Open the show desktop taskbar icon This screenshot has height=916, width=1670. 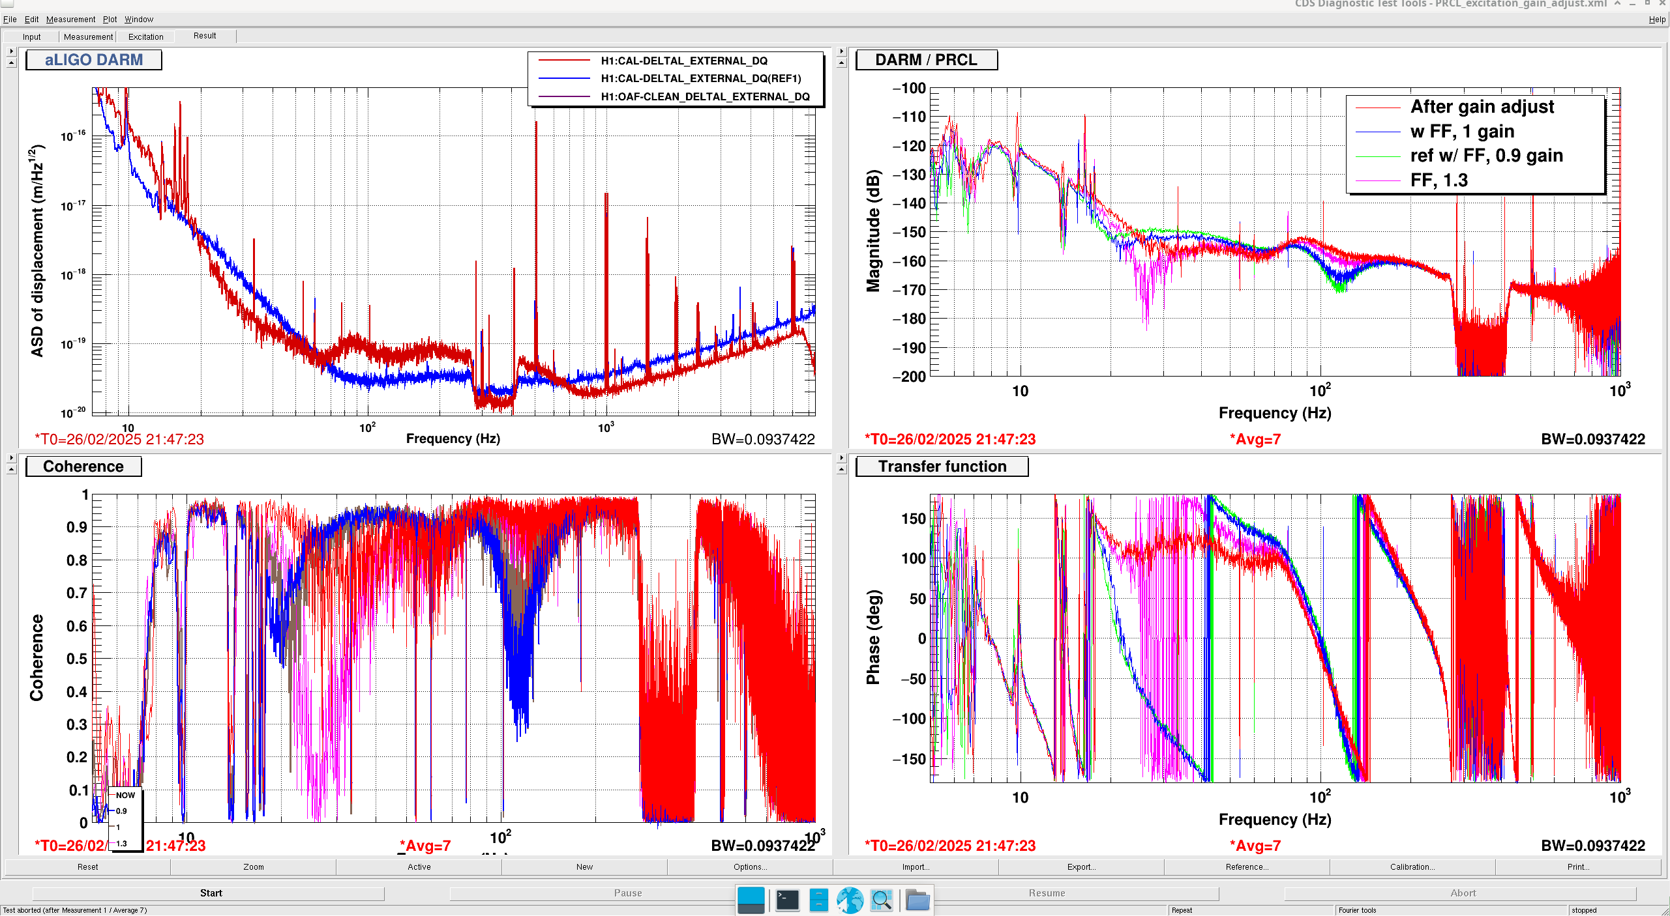(751, 900)
